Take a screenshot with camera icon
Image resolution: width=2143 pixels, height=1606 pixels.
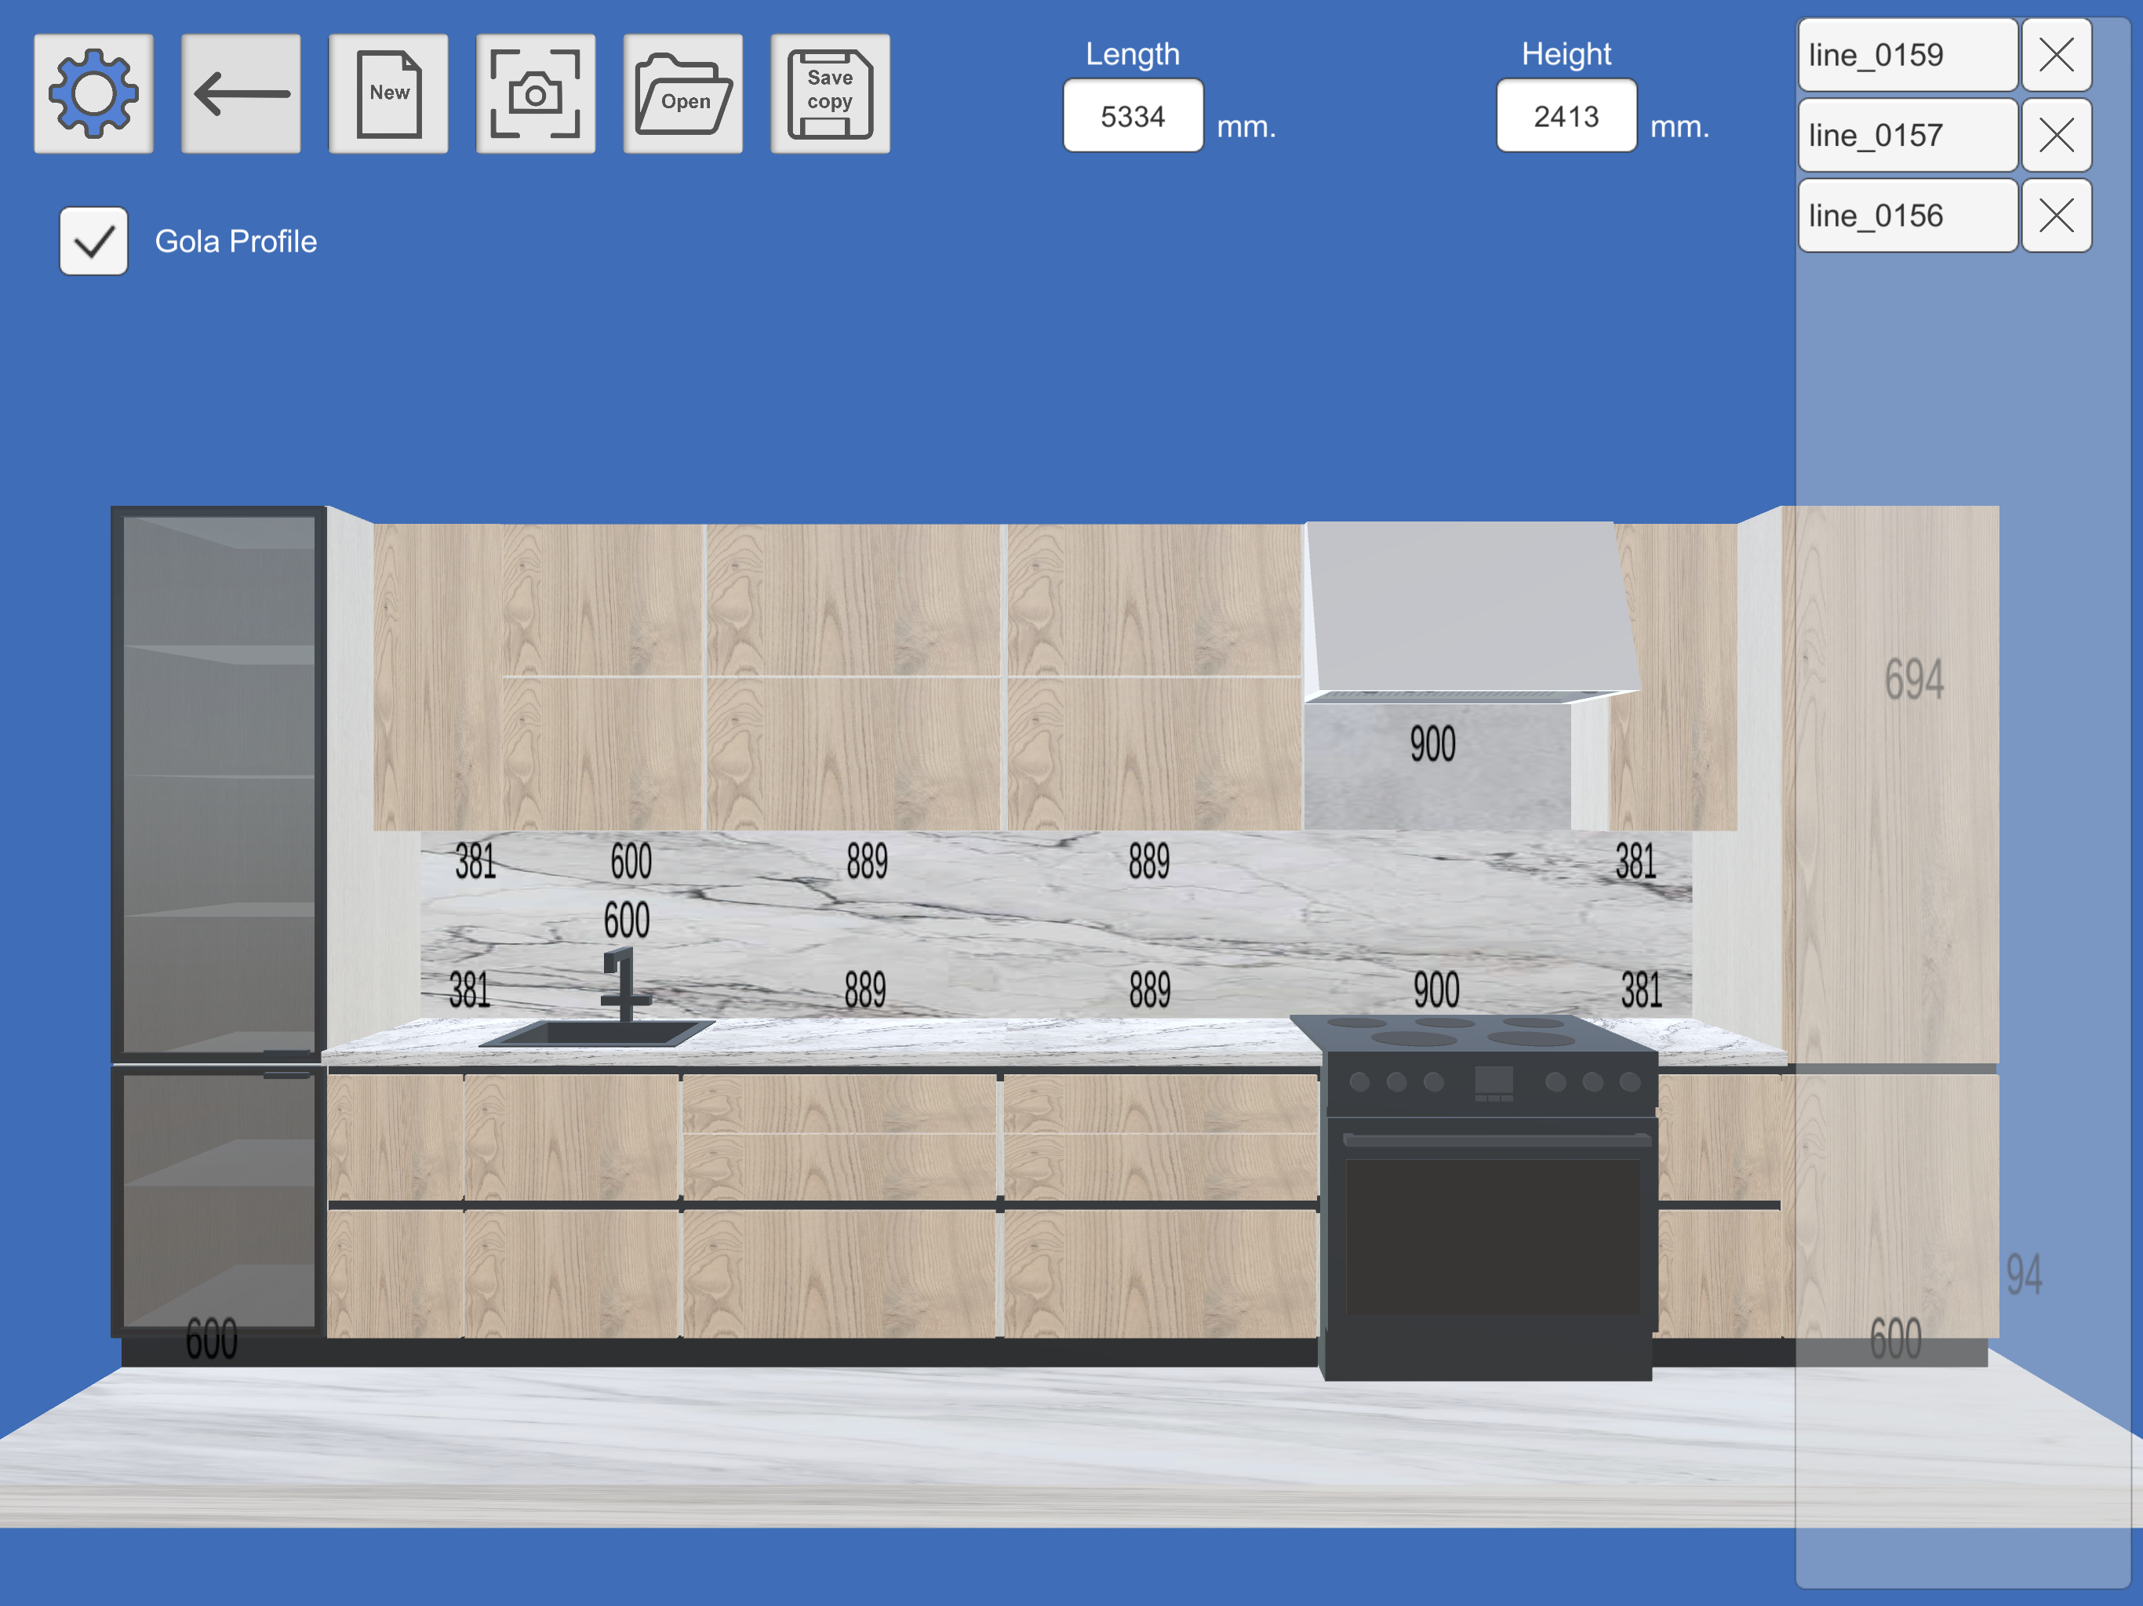(536, 94)
